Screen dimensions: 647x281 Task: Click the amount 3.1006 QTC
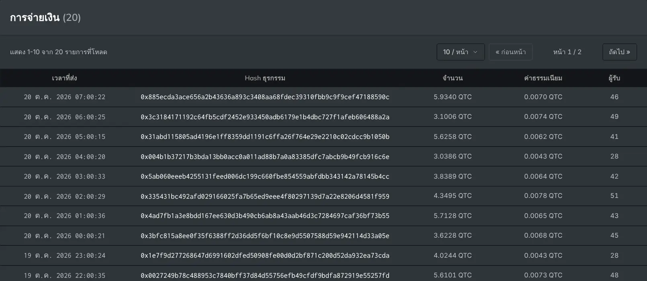tap(452, 117)
